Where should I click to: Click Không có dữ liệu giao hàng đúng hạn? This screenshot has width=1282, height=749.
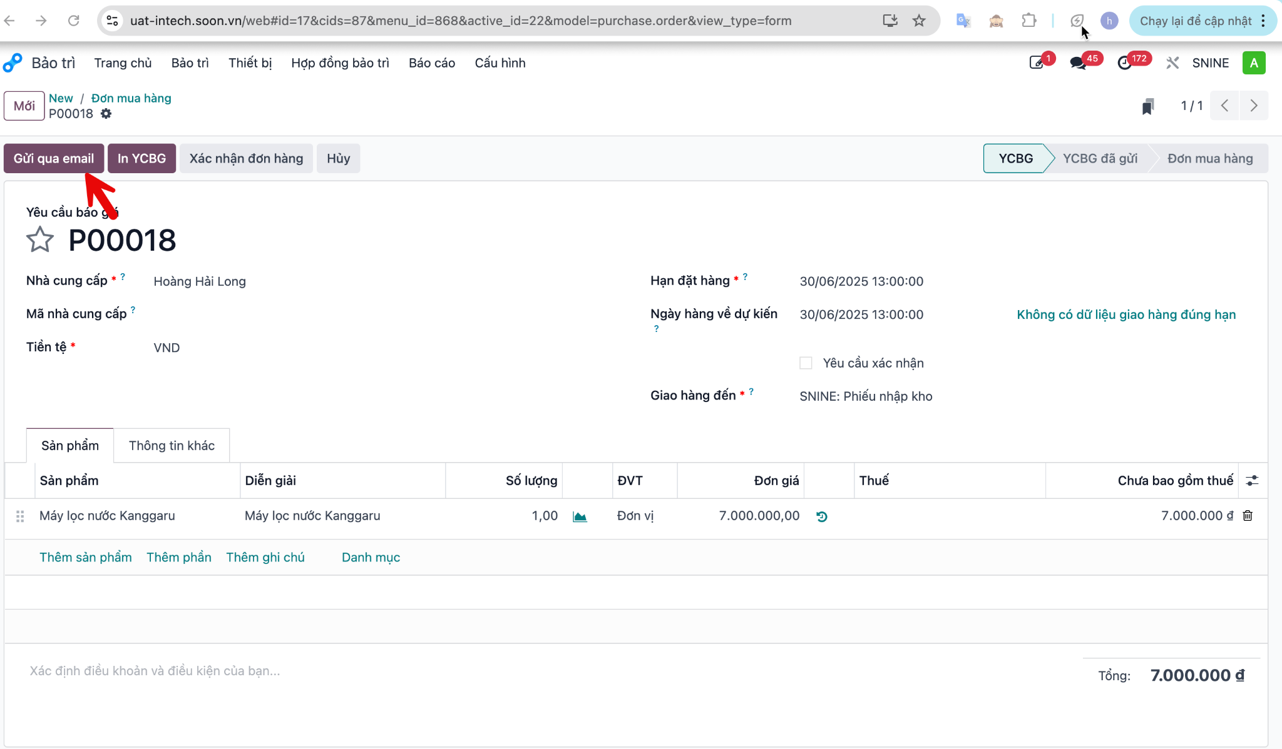coord(1126,314)
